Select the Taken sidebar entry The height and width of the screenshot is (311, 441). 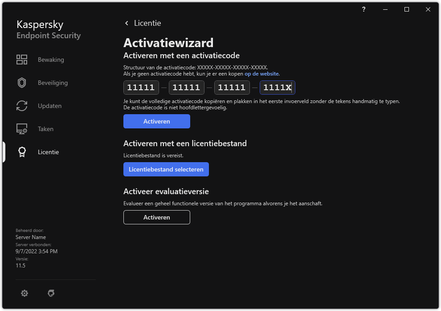tap(45, 128)
